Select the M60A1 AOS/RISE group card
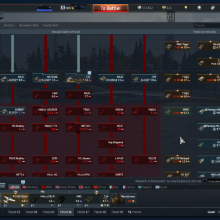This screenshot has height=220, width=220. click(x=46, y=111)
